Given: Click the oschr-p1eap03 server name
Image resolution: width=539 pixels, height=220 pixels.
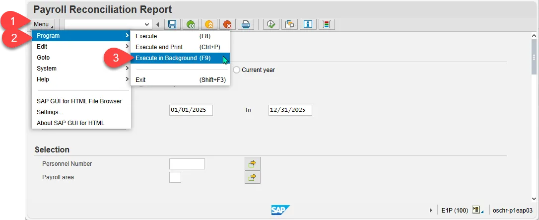Looking at the screenshot, I should click(x=513, y=210).
